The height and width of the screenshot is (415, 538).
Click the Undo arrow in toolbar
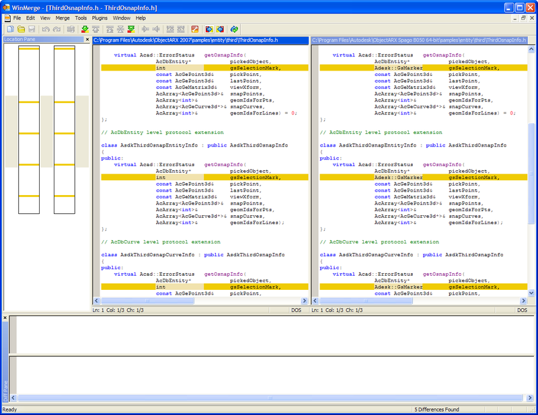[46, 30]
